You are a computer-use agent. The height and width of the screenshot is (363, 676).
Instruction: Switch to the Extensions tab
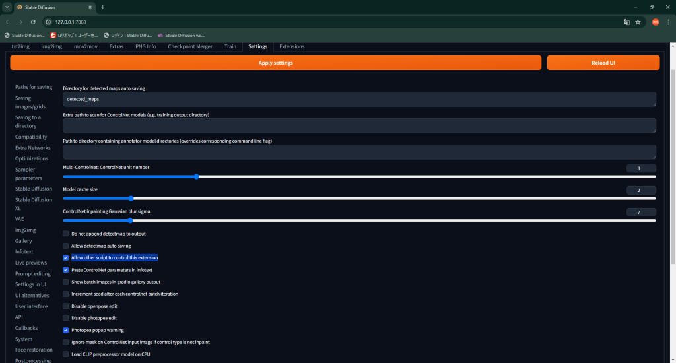coord(292,47)
